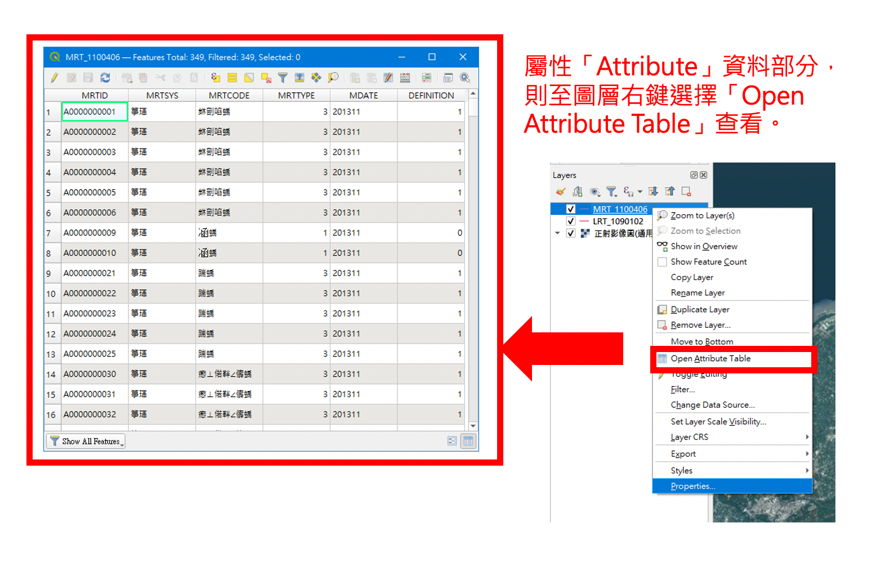Viewport: 885px width, 568px height.
Task: Remove selected layer icon in Layers toolbar
Action: (686, 192)
